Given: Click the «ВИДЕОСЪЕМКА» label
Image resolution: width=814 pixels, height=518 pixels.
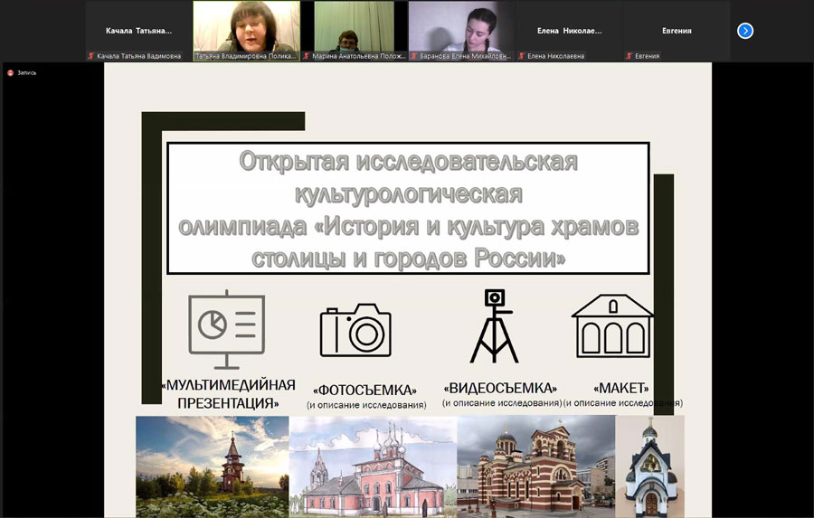Looking at the screenshot, I should (500, 388).
